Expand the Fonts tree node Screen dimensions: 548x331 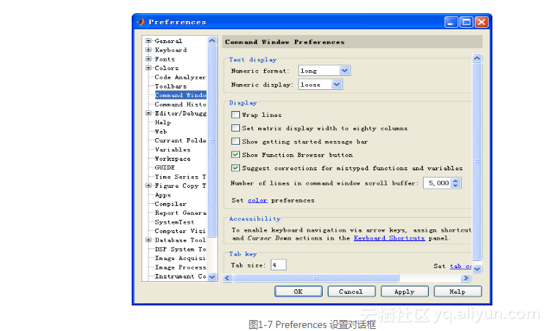pos(149,59)
